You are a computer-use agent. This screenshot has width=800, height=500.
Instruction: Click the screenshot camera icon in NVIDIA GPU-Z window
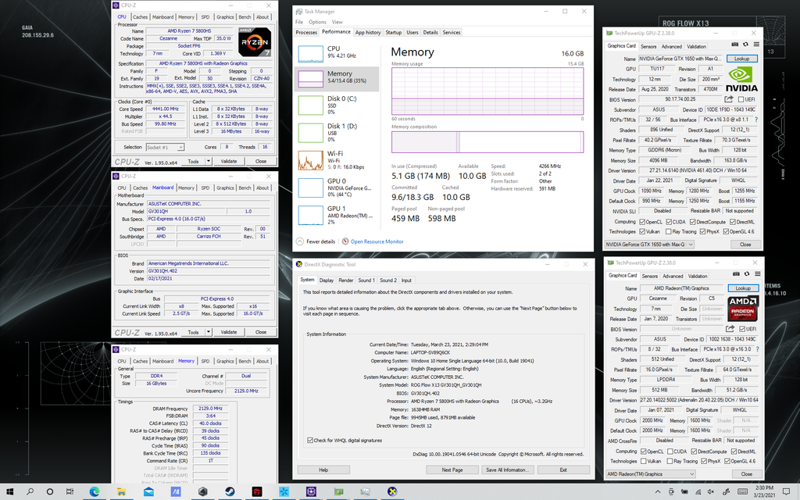coord(734,45)
